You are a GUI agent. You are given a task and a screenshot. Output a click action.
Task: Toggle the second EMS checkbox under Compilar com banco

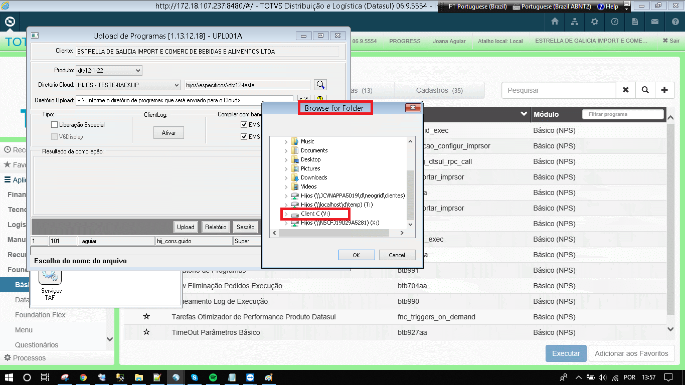(244, 137)
